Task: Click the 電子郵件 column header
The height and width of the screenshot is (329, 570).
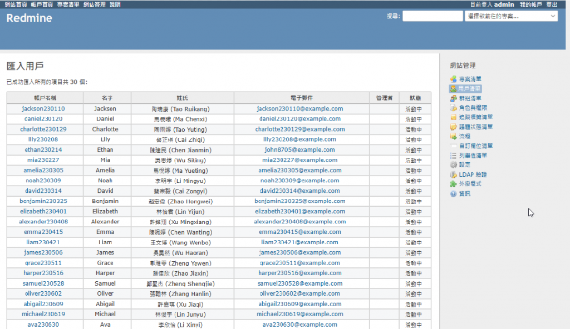Action: pyautogui.click(x=302, y=98)
